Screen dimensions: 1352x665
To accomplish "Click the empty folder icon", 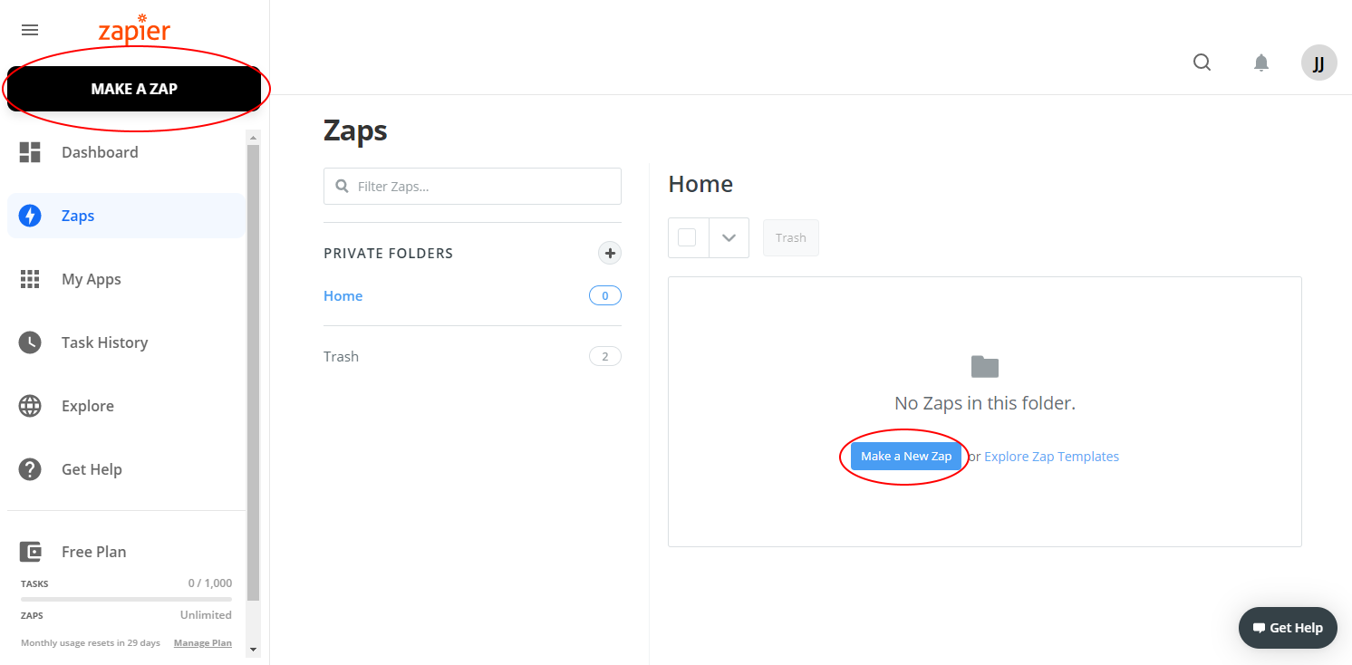I will point(985,366).
